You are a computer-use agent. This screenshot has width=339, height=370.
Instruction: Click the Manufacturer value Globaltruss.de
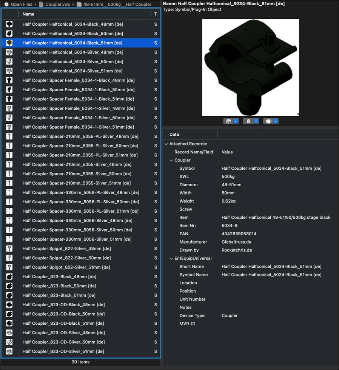click(x=236, y=242)
